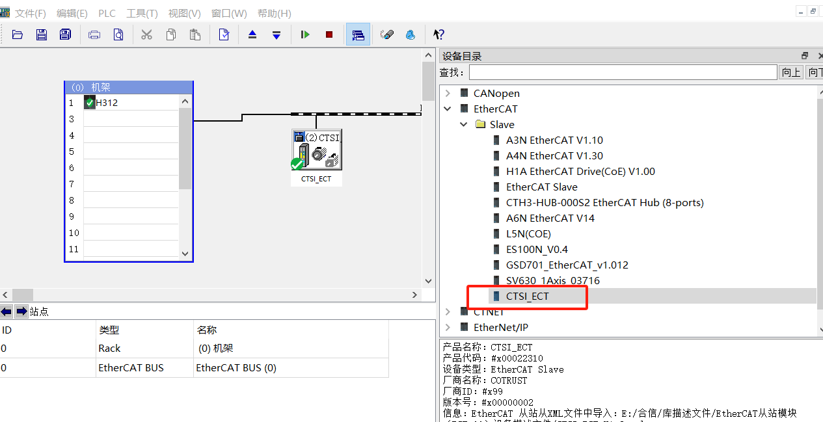Open the 工具(T) menu
823x422 pixels.
click(142, 14)
